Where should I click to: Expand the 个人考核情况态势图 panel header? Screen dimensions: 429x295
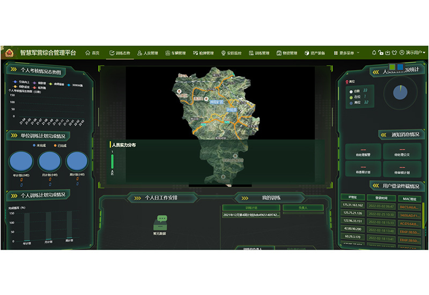pos(41,71)
